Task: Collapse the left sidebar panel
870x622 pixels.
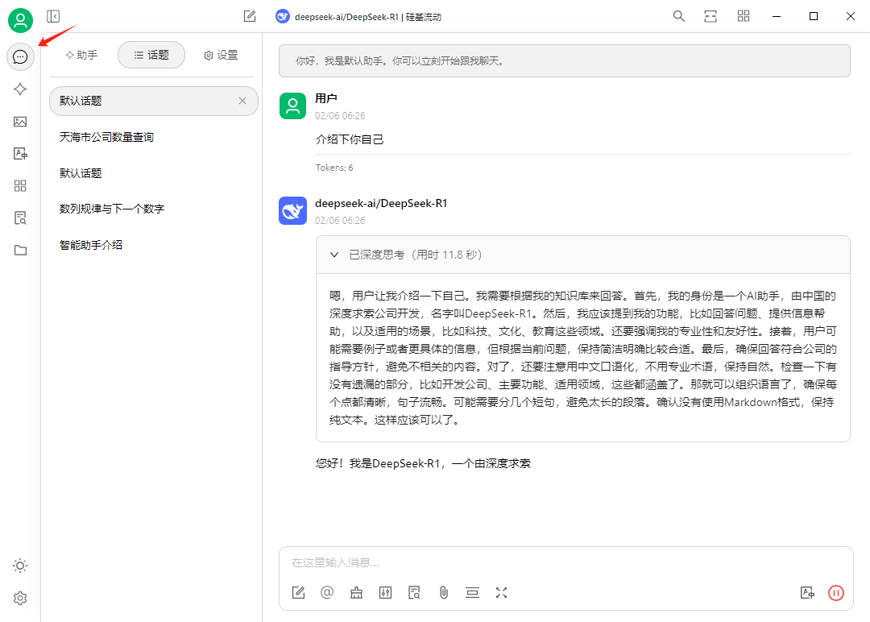Action: pyautogui.click(x=53, y=15)
